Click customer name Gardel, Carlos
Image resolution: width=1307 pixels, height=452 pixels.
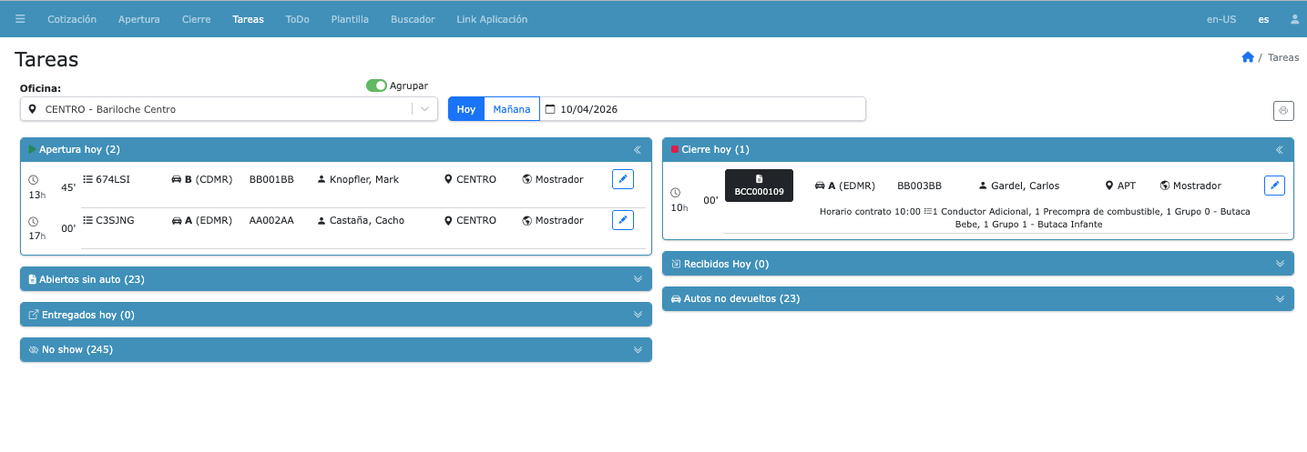coord(1026,186)
